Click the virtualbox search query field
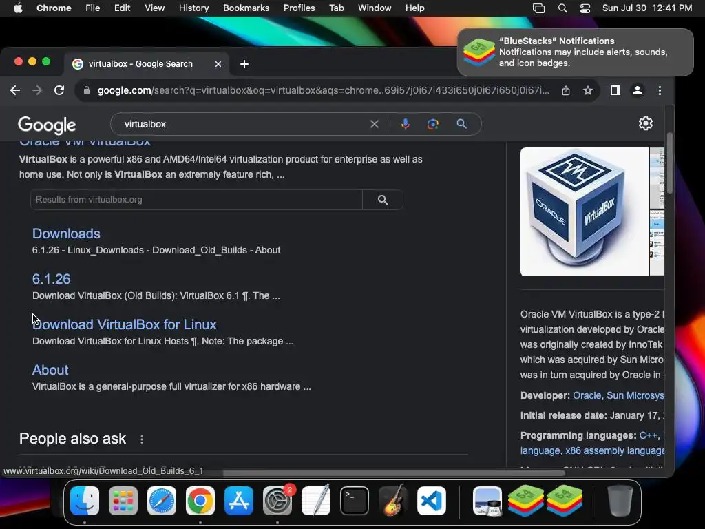 [x=243, y=124]
